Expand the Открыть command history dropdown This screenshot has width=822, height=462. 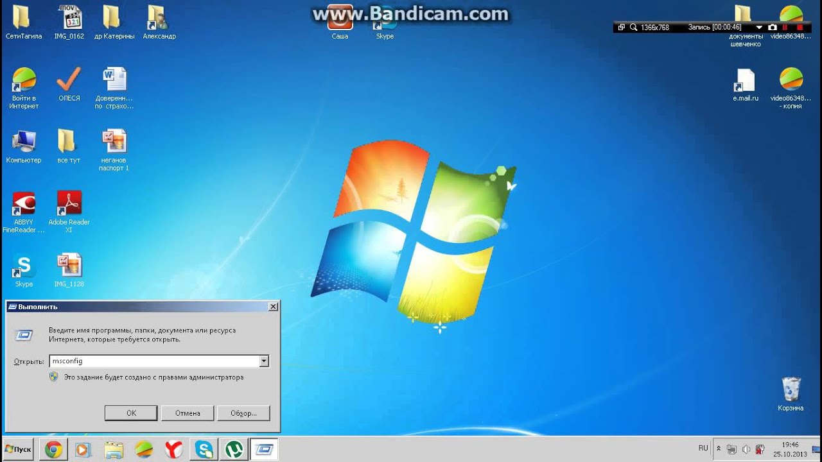click(264, 361)
